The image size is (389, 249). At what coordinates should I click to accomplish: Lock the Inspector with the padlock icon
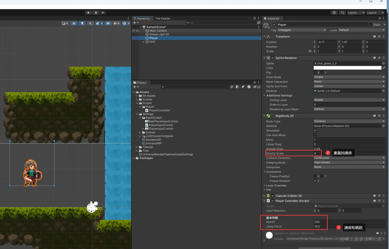379,18
